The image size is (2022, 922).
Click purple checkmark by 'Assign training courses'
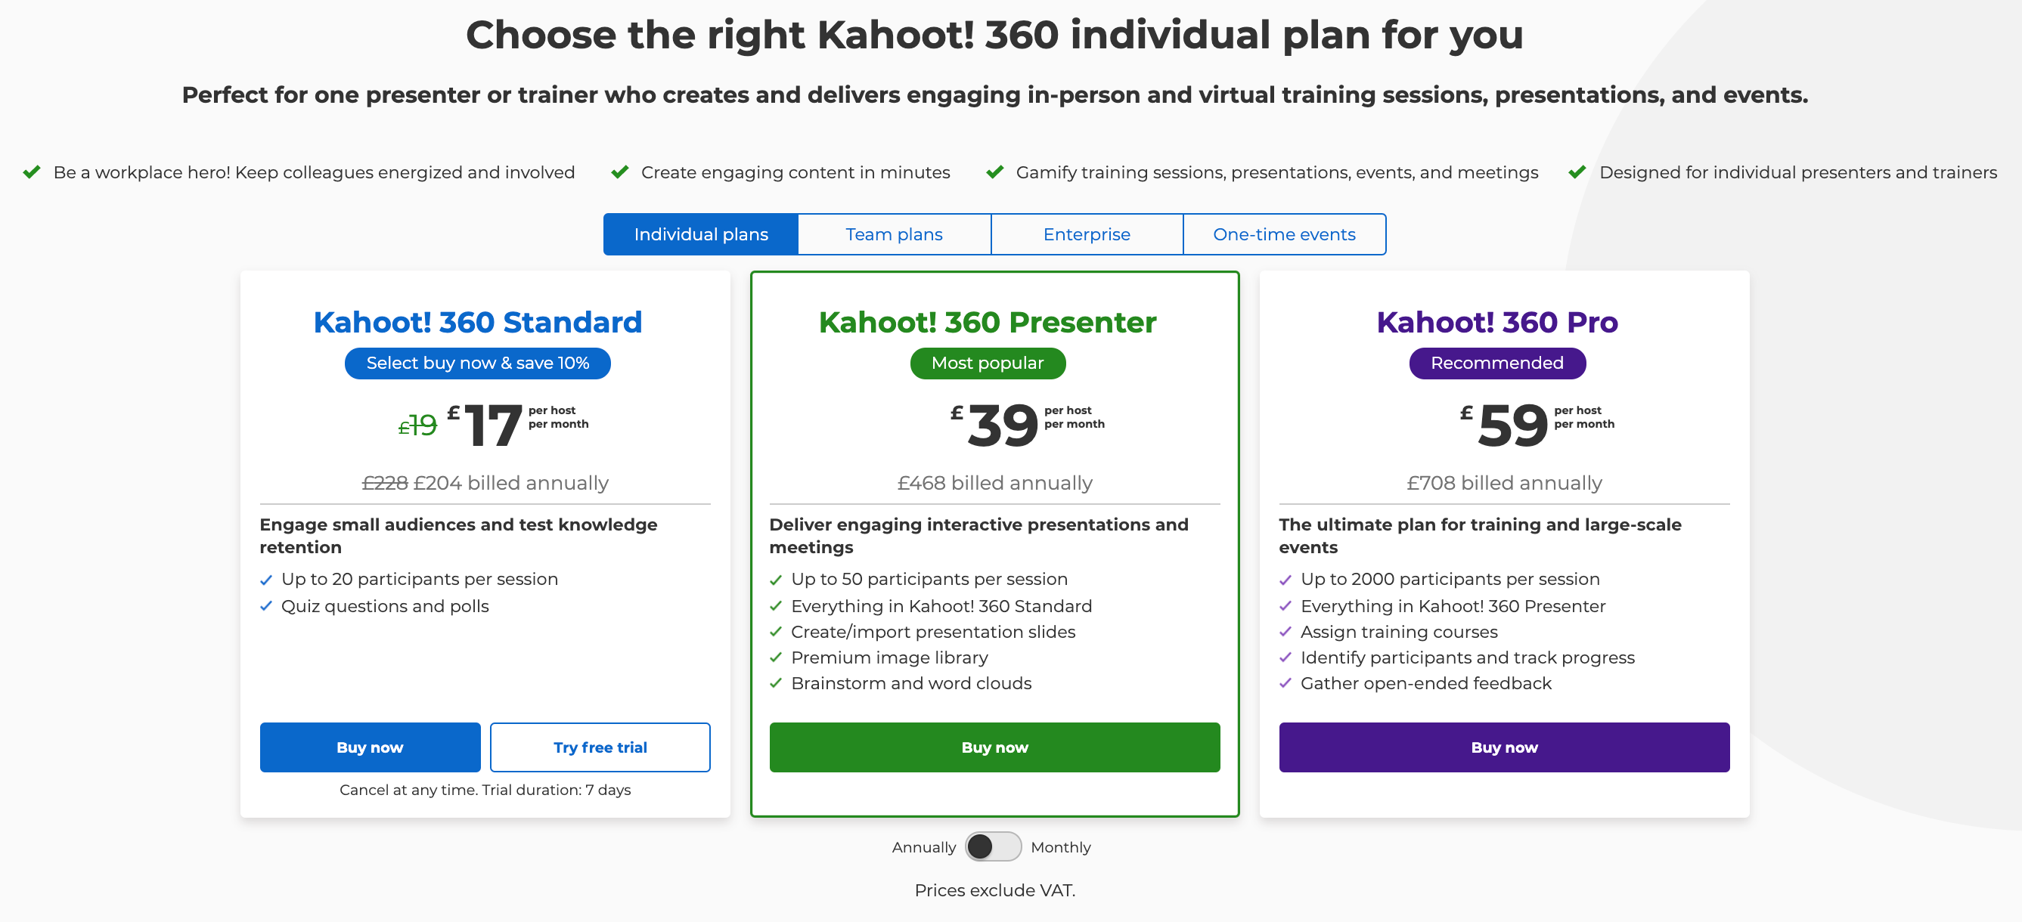(x=1285, y=632)
